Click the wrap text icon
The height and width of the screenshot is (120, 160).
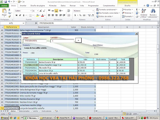click(69, 11)
